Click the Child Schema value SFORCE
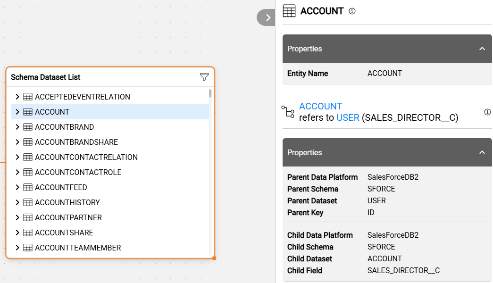This screenshot has width=493, height=283. click(381, 247)
